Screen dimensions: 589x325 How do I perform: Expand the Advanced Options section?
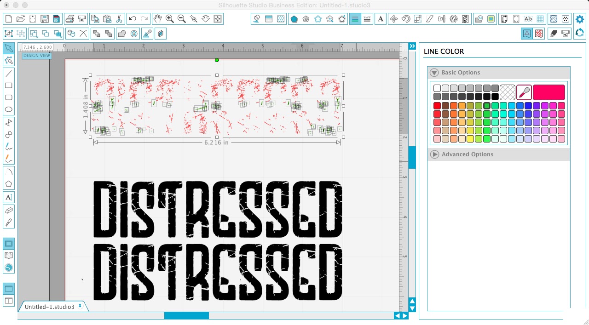click(x=434, y=154)
